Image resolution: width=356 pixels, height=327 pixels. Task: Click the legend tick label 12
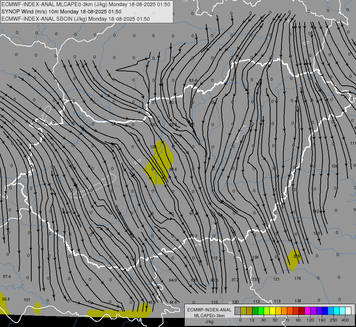pyautogui.click(x=252, y=320)
